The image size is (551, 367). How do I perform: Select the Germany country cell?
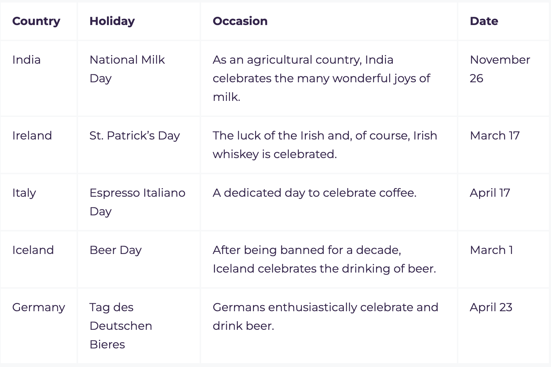(39, 307)
